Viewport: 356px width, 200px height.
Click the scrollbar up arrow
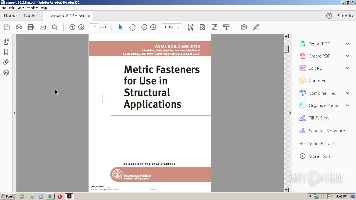point(286,36)
